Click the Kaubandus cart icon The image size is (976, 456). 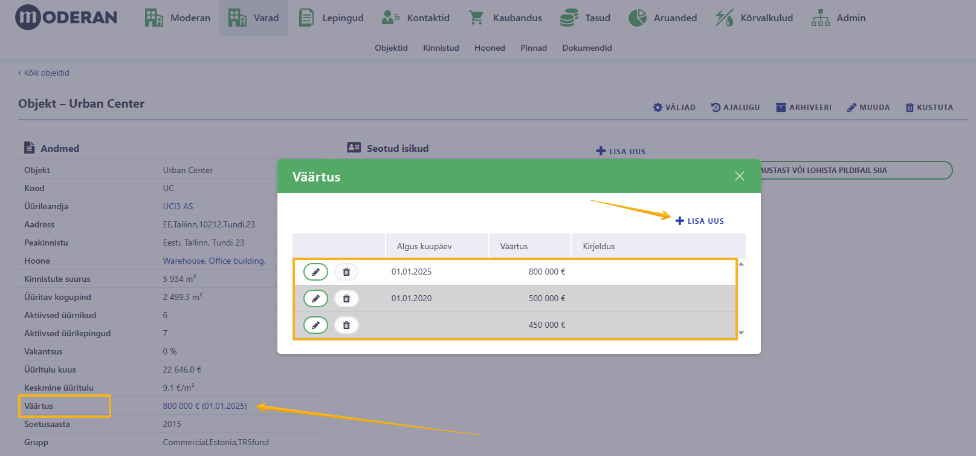[477, 18]
